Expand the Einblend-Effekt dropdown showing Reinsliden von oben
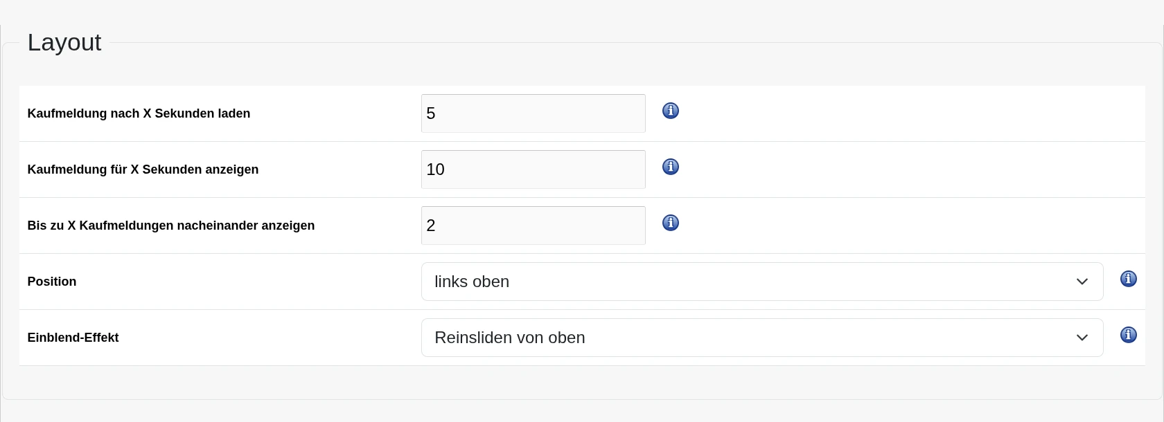This screenshot has width=1164, height=422. (762, 338)
